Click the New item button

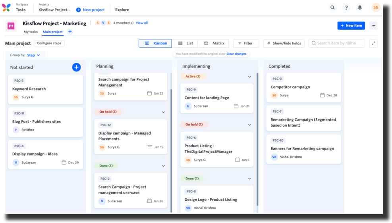[351, 25]
